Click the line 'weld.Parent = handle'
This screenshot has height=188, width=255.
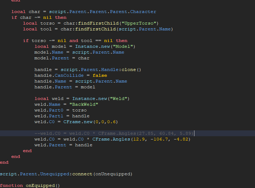63,145
